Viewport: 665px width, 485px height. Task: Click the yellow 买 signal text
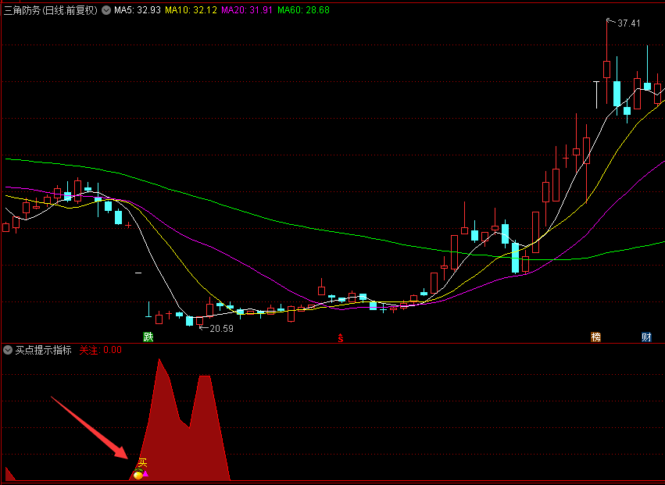tap(142, 463)
